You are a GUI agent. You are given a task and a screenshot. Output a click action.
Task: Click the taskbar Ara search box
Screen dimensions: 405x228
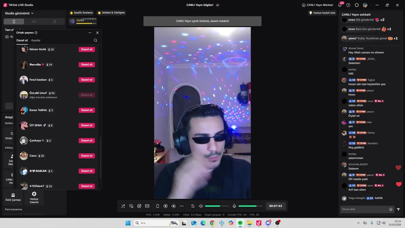point(156,223)
